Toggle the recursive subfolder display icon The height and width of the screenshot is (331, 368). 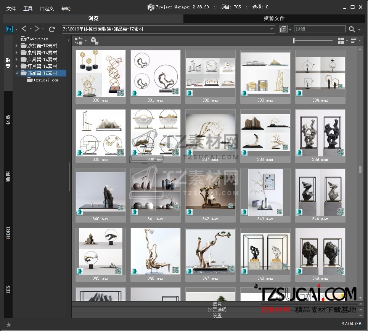point(283,29)
